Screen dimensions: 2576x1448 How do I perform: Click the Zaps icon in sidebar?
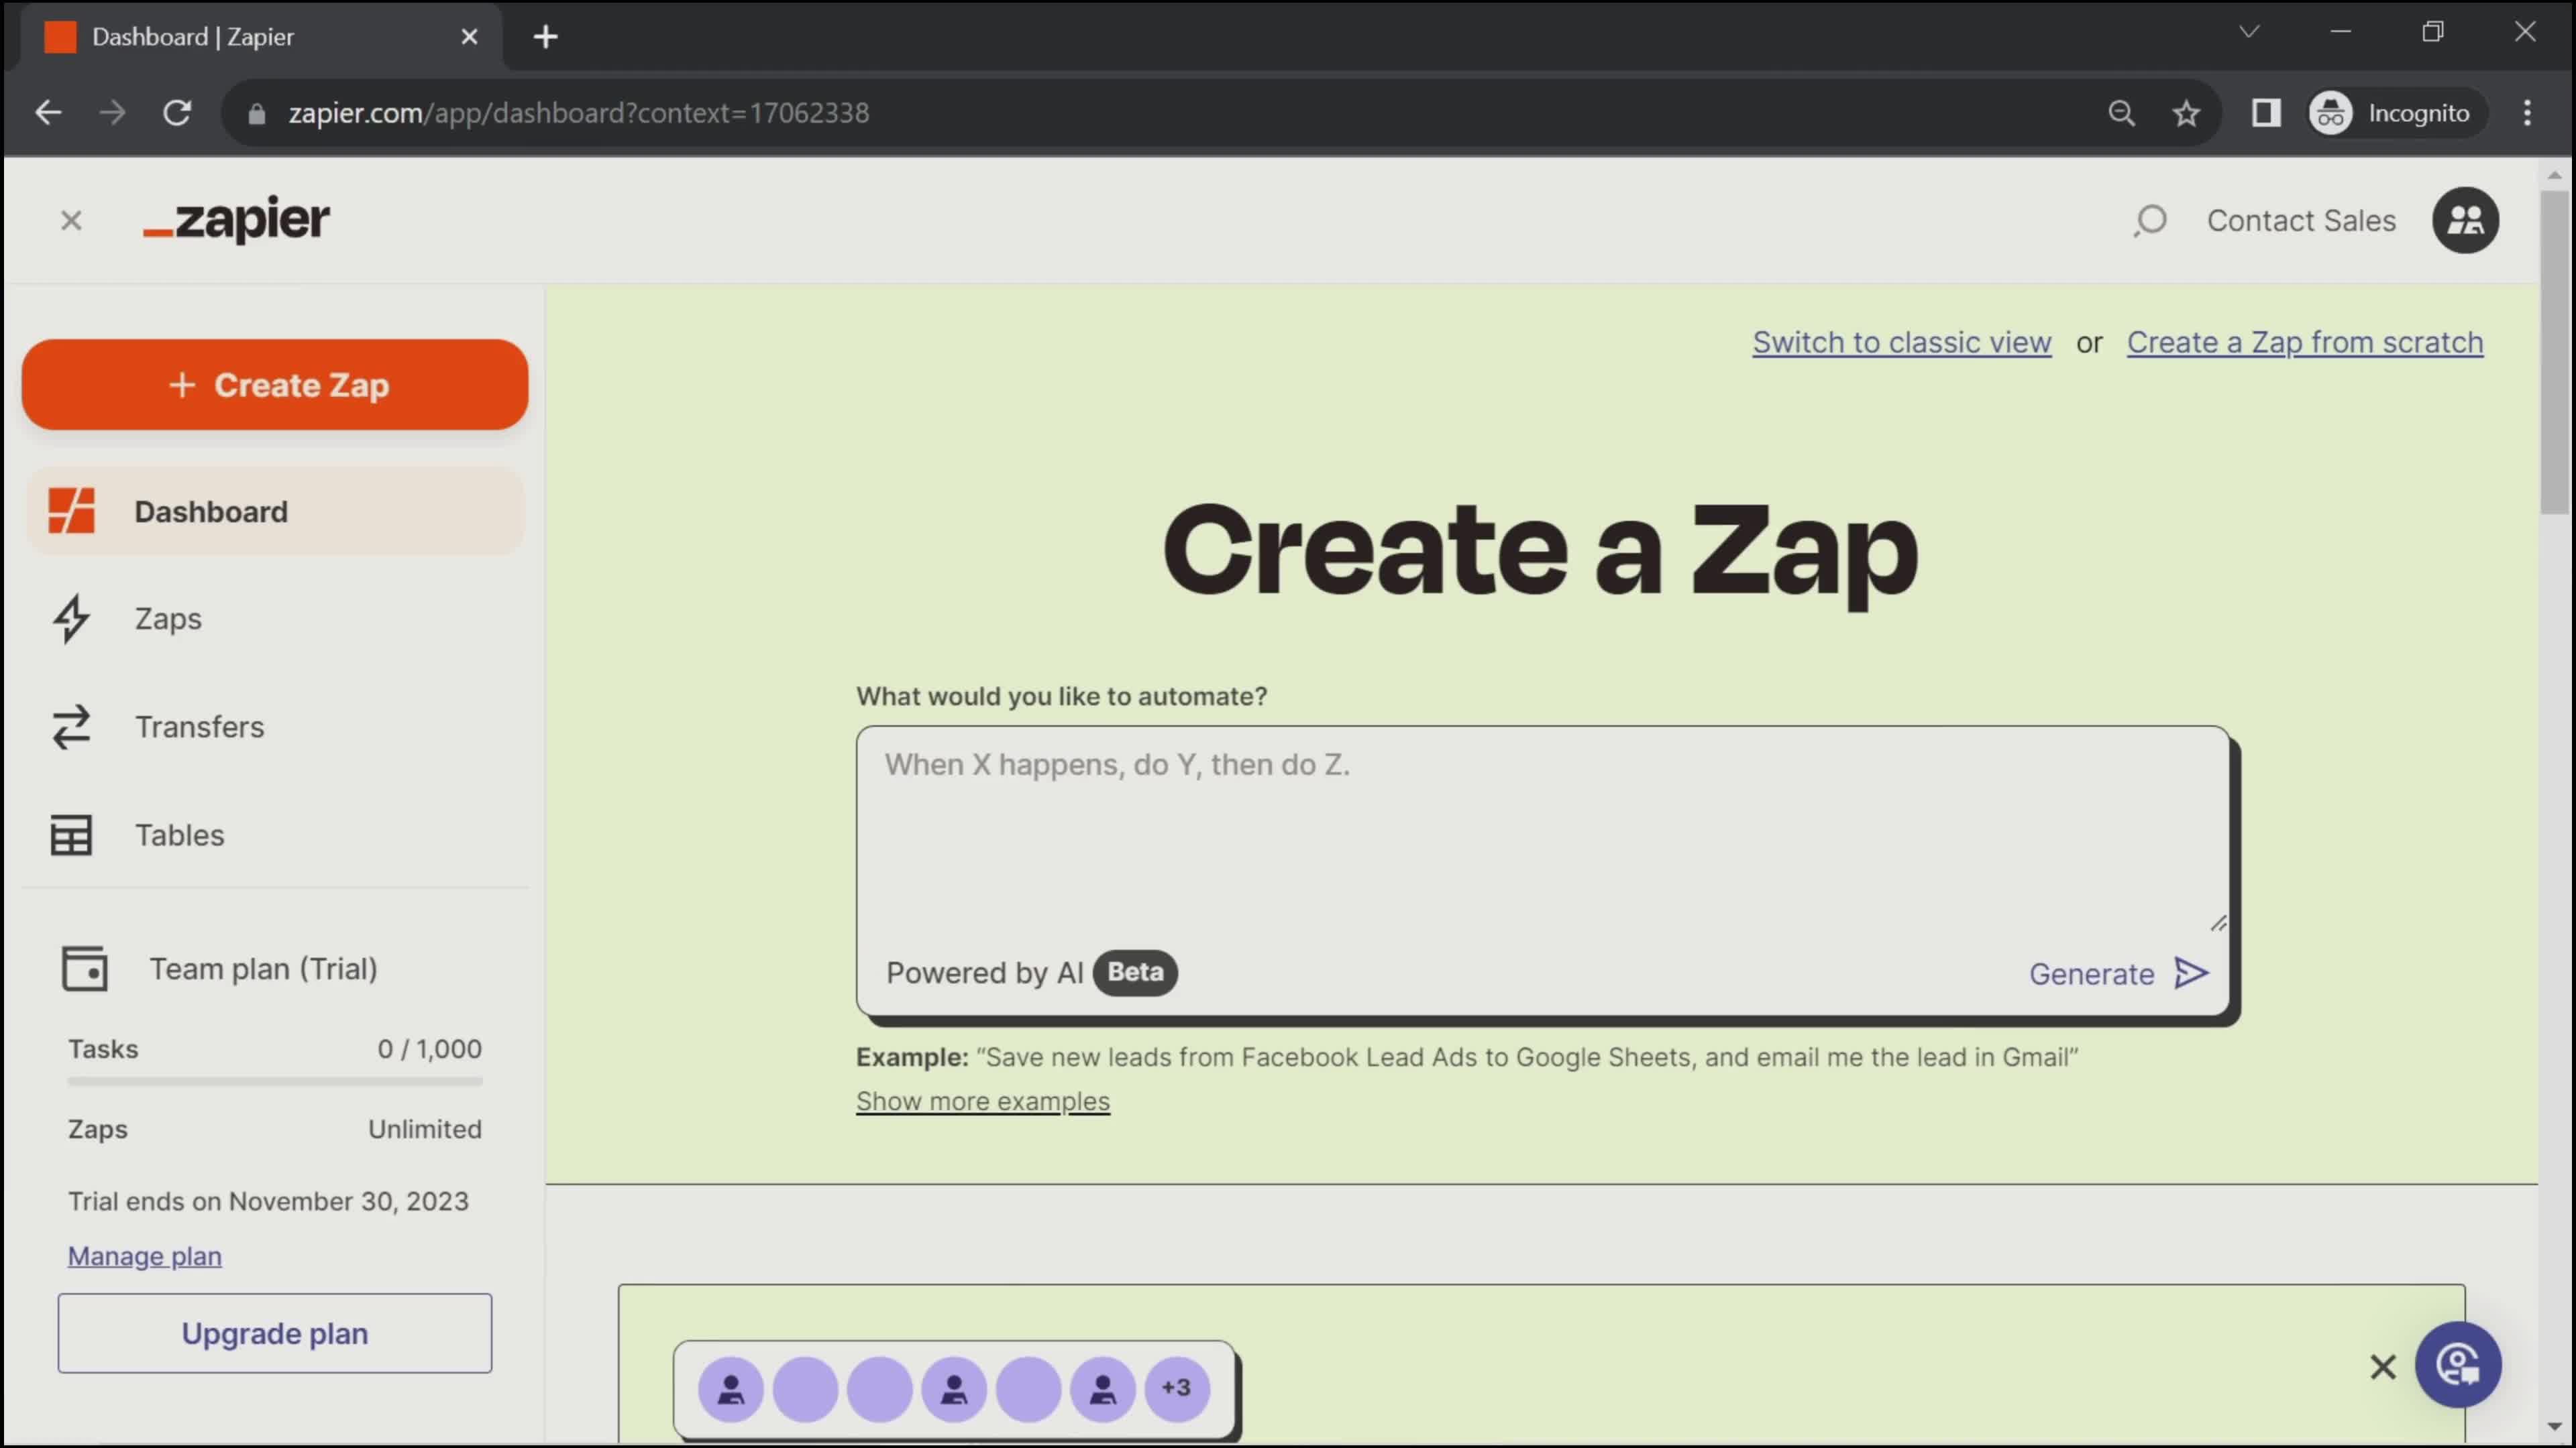pyautogui.click(x=70, y=619)
